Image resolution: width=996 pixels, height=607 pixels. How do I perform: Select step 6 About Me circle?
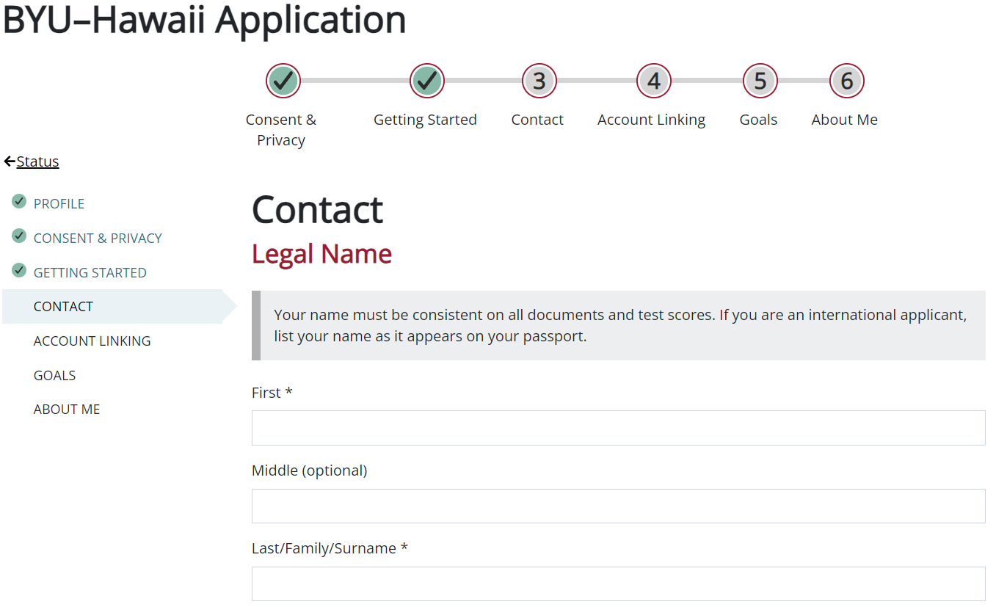[x=847, y=81]
